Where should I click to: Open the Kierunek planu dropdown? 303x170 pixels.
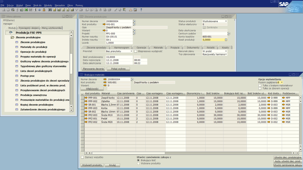click(x=226, y=51)
